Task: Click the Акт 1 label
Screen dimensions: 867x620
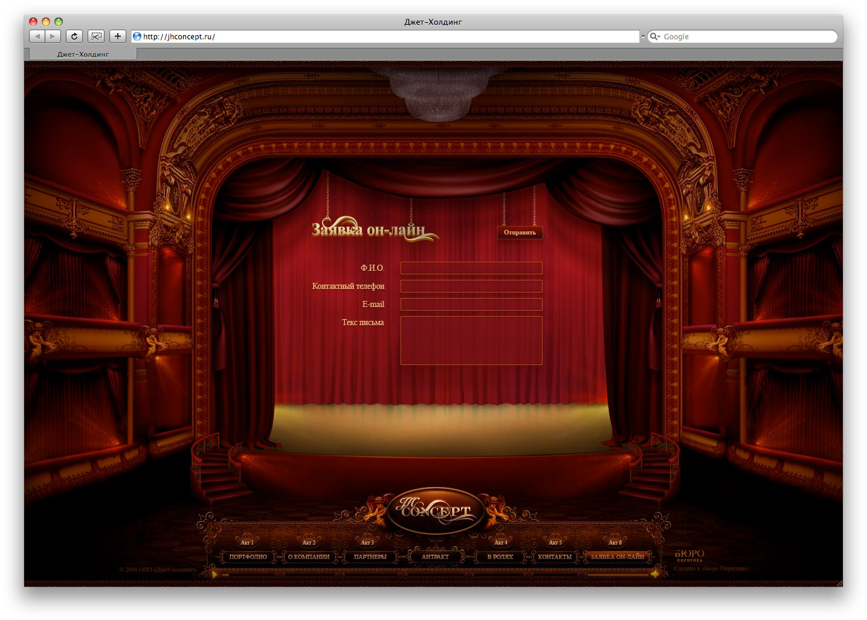Action: [247, 542]
